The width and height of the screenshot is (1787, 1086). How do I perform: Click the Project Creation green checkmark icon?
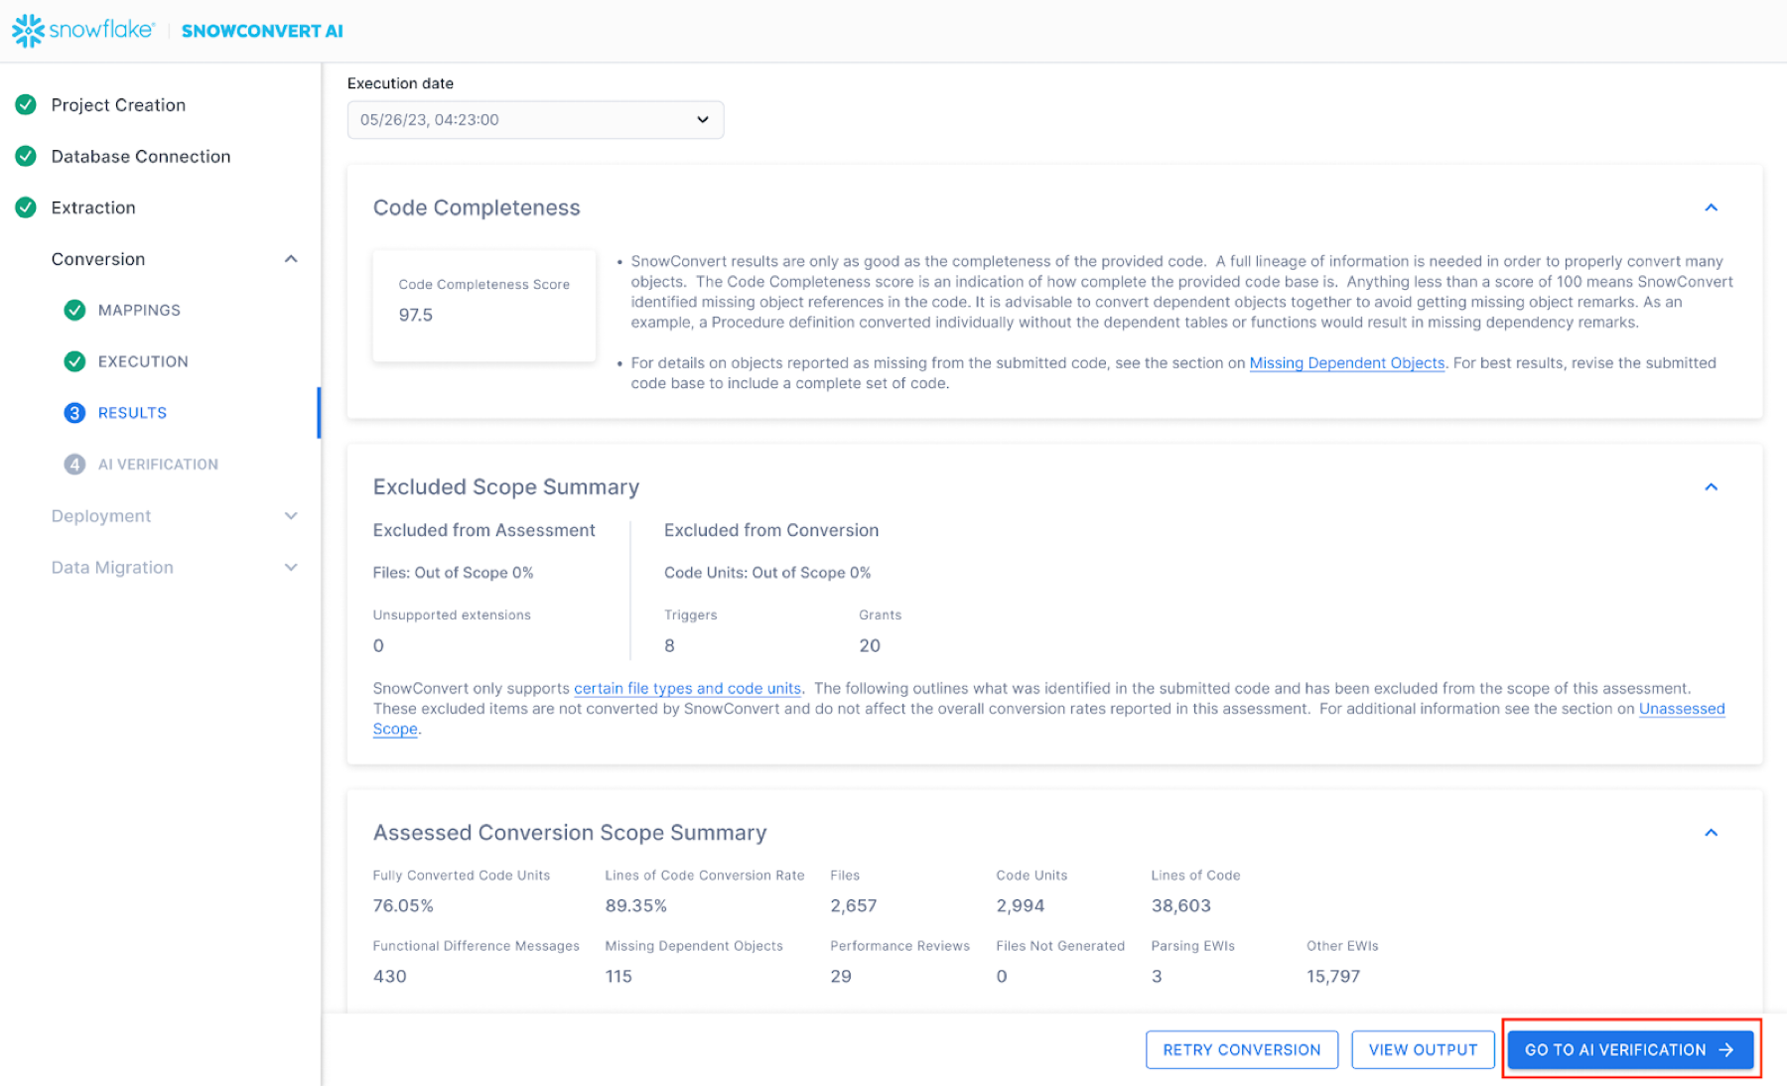coord(26,105)
